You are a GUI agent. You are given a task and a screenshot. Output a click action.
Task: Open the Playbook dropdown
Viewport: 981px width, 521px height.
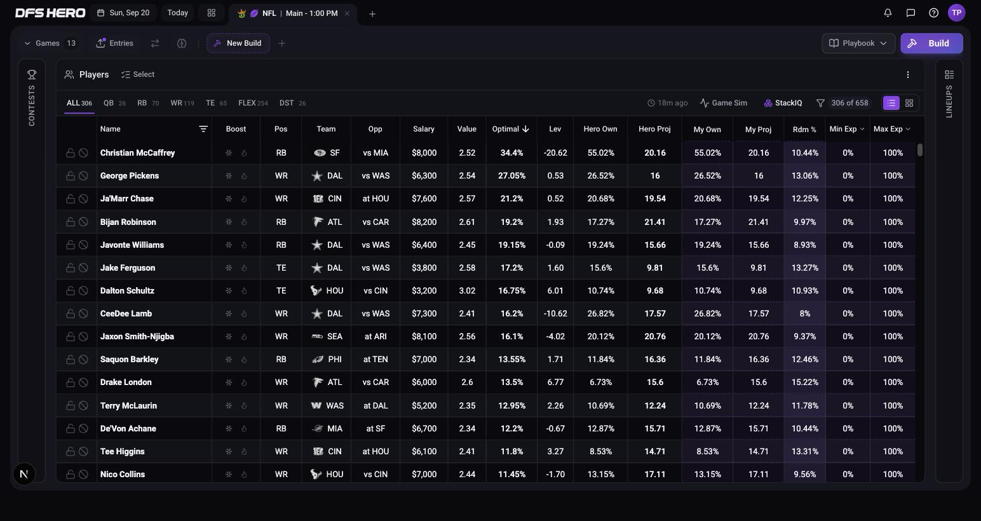coord(858,43)
